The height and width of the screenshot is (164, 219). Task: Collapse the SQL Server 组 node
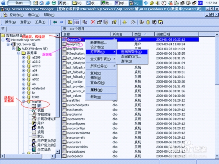(8, 45)
